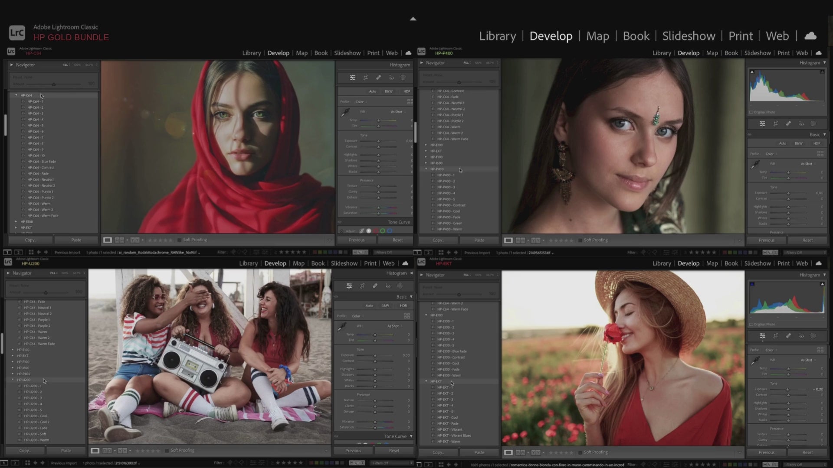Enable Original Photo checkbox in HP-P400 window

pos(751,112)
